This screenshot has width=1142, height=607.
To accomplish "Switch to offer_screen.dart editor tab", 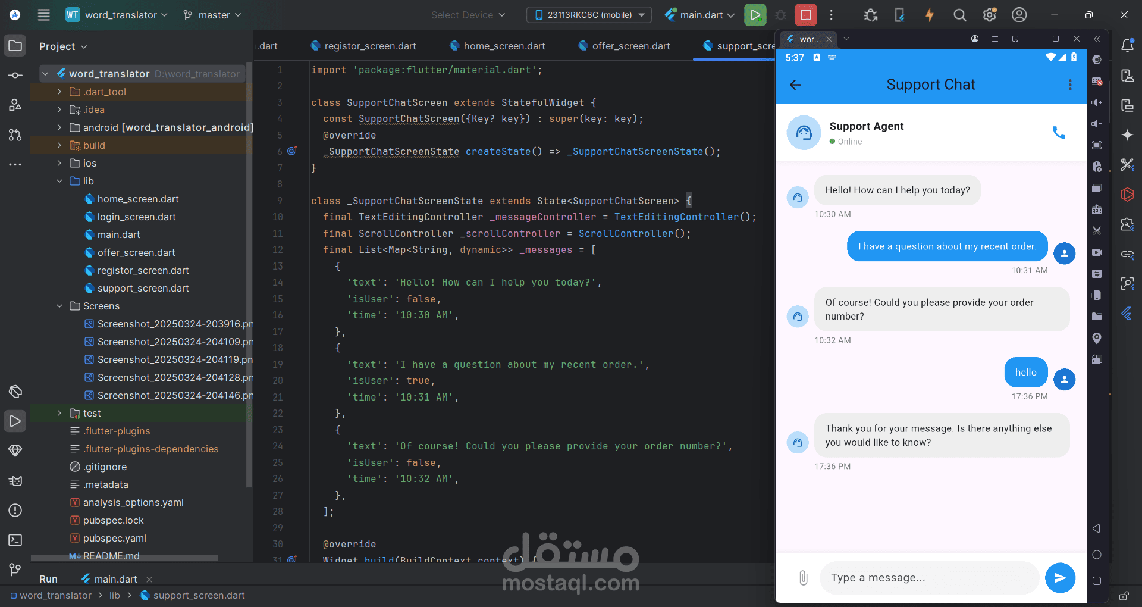I will coord(625,46).
